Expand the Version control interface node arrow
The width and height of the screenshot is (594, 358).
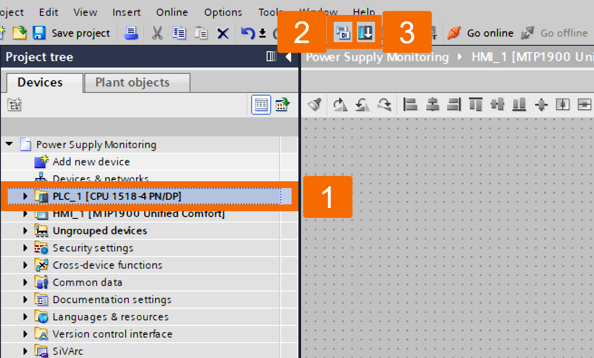(25, 334)
